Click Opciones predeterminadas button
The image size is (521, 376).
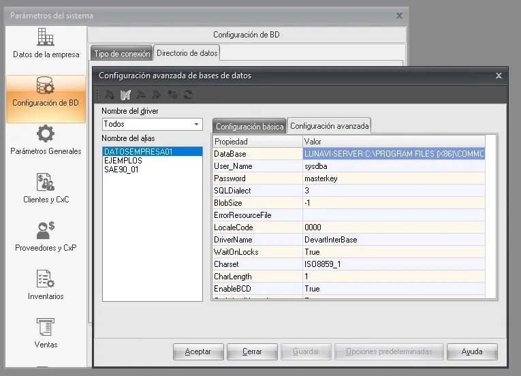coord(389,351)
